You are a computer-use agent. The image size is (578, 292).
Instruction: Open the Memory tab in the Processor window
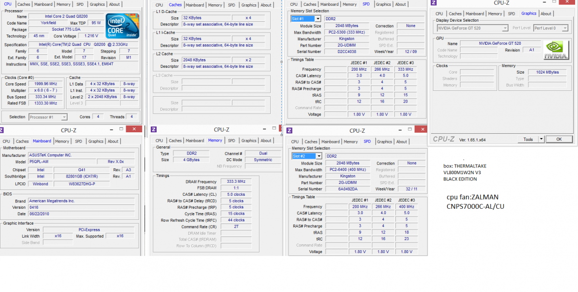[63, 4]
